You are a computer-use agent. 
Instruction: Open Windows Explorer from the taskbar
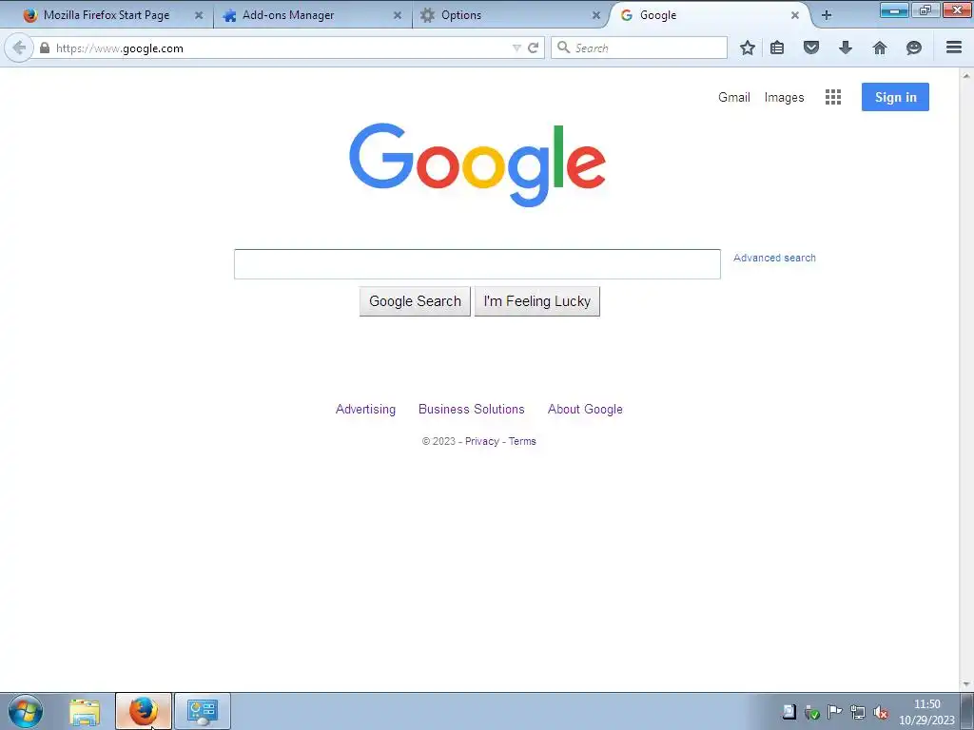click(85, 711)
